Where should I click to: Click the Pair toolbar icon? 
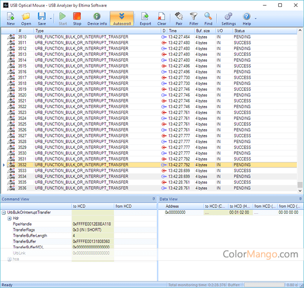[x=179, y=19]
